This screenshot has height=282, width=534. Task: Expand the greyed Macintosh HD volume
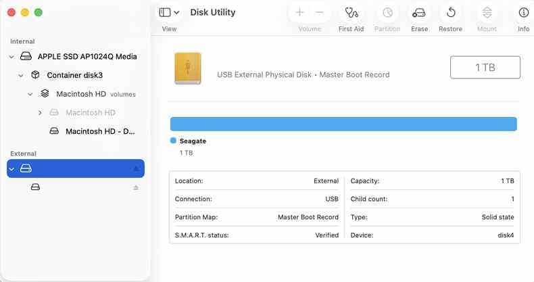40,113
